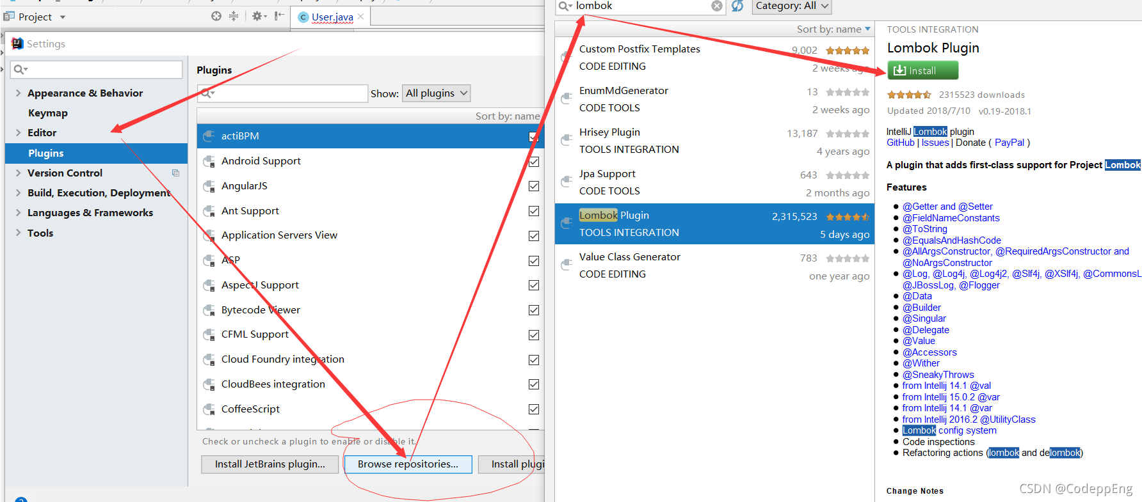Click the settings sidebar search field
This screenshot has height=502, width=1142.
coord(97,69)
